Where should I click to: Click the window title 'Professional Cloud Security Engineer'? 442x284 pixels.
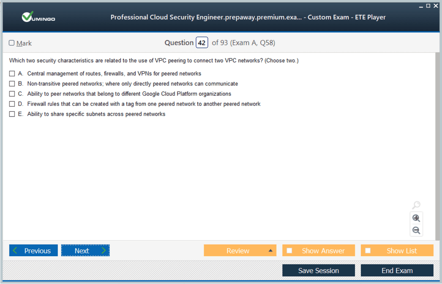[248, 17]
